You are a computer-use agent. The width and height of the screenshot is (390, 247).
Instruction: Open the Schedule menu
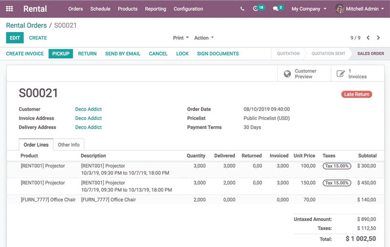100,9
